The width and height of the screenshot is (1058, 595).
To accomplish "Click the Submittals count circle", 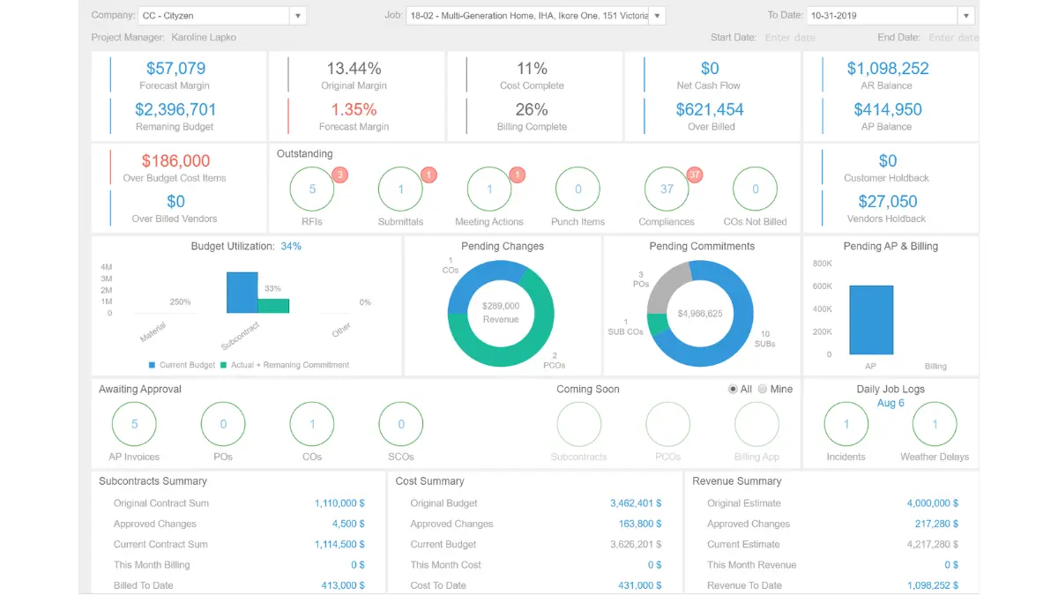I will click(x=400, y=189).
